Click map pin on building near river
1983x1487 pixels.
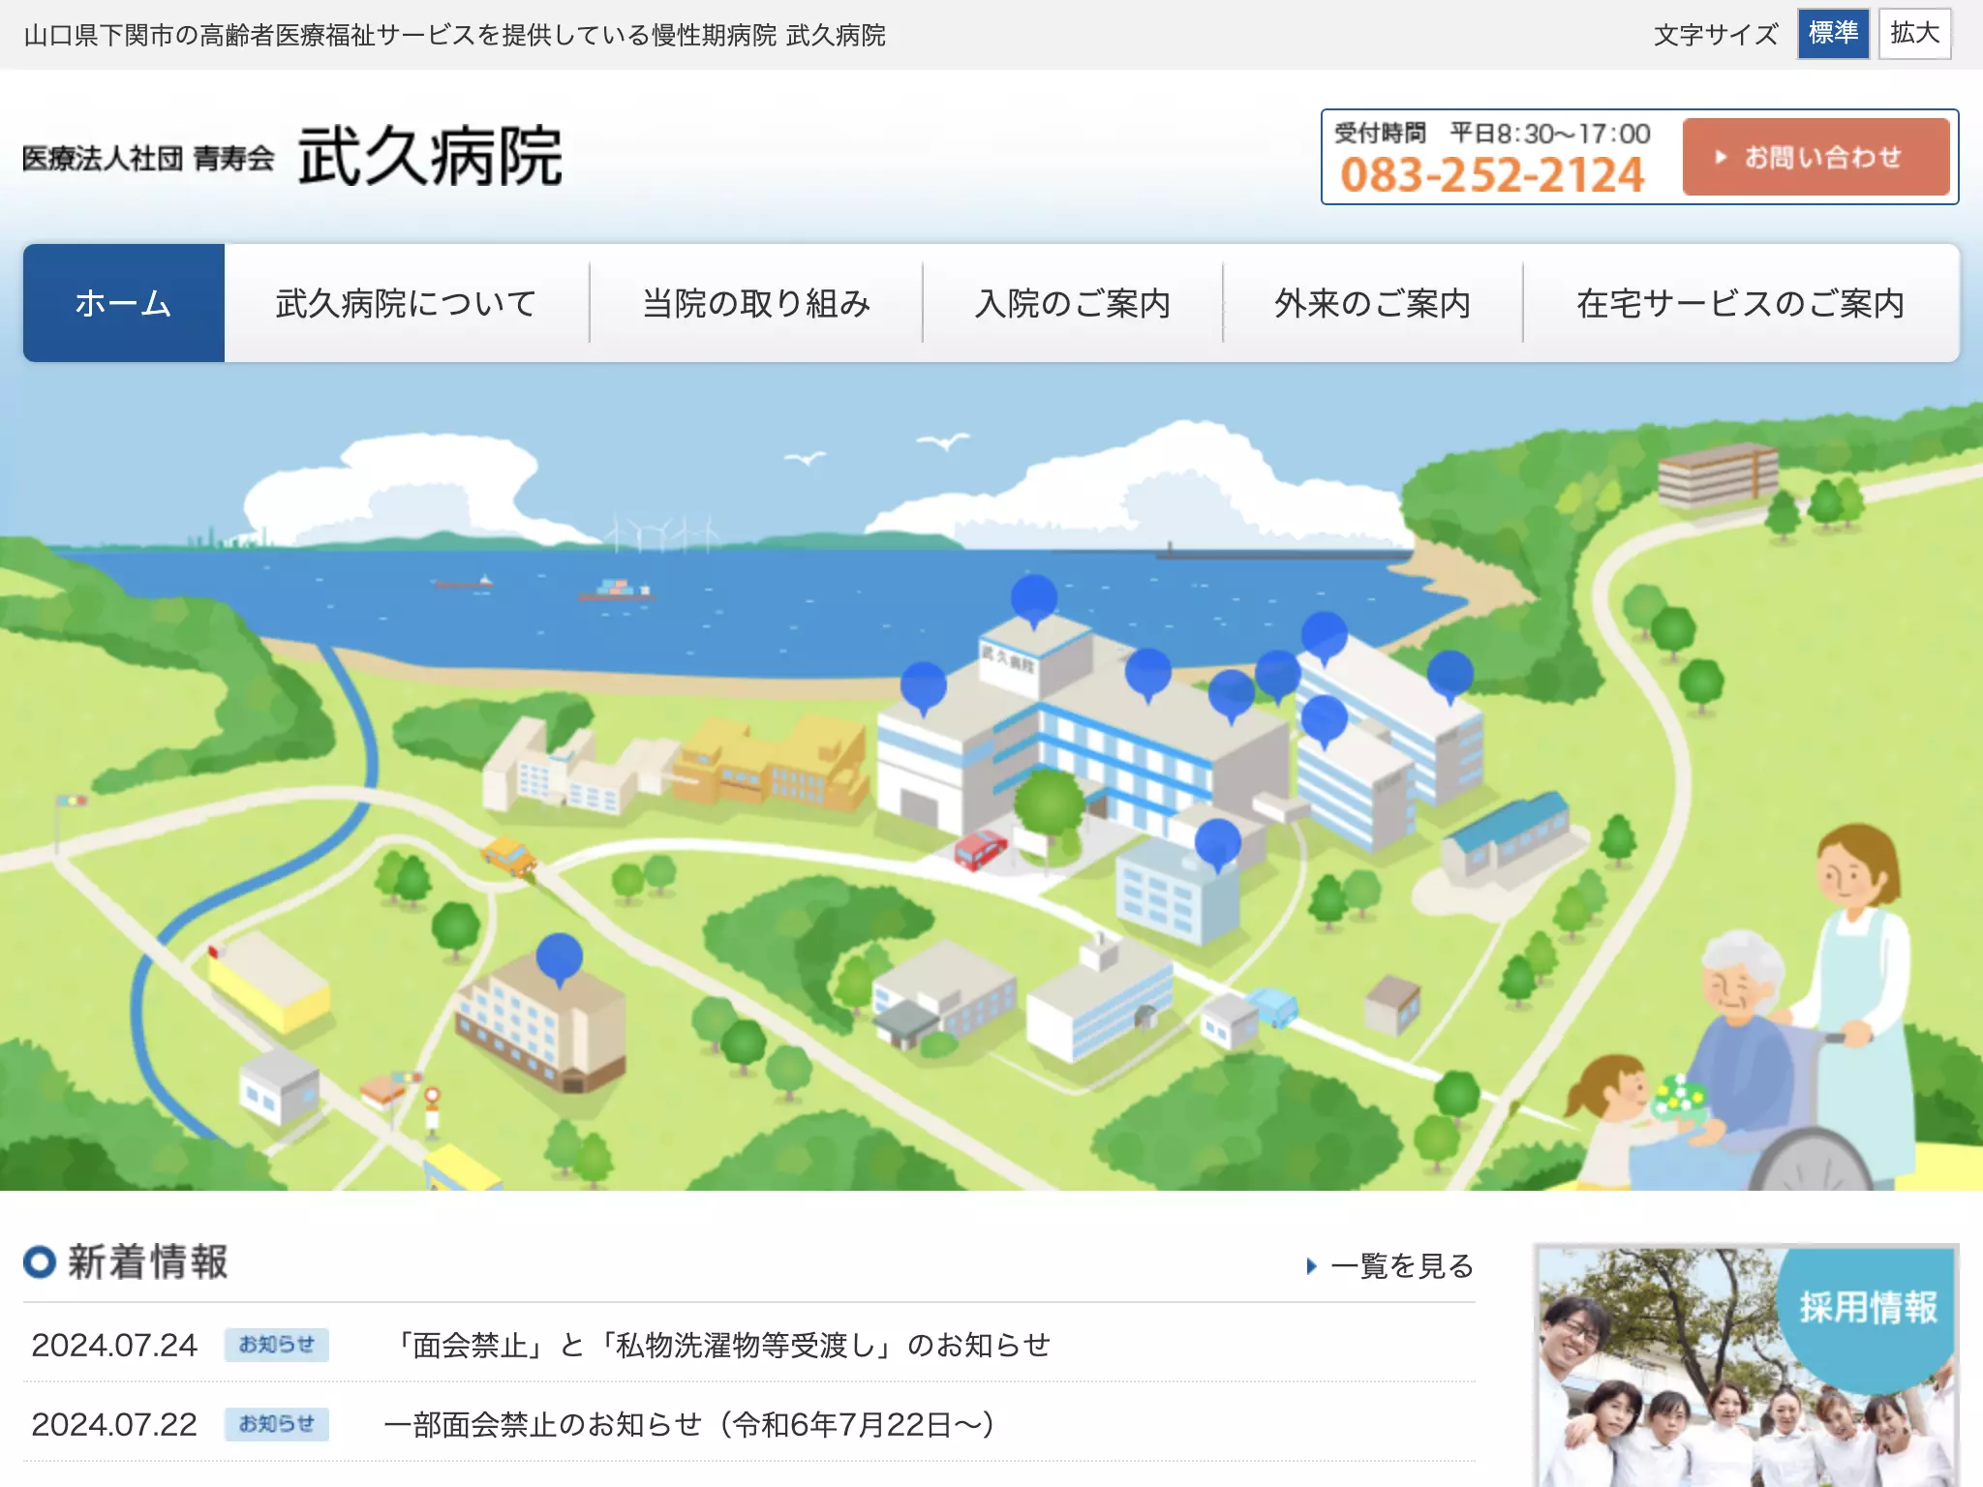(x=559, y=958)
